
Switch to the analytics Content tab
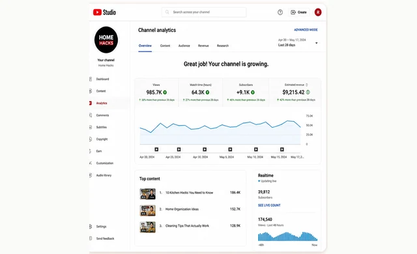coord(165,46)
